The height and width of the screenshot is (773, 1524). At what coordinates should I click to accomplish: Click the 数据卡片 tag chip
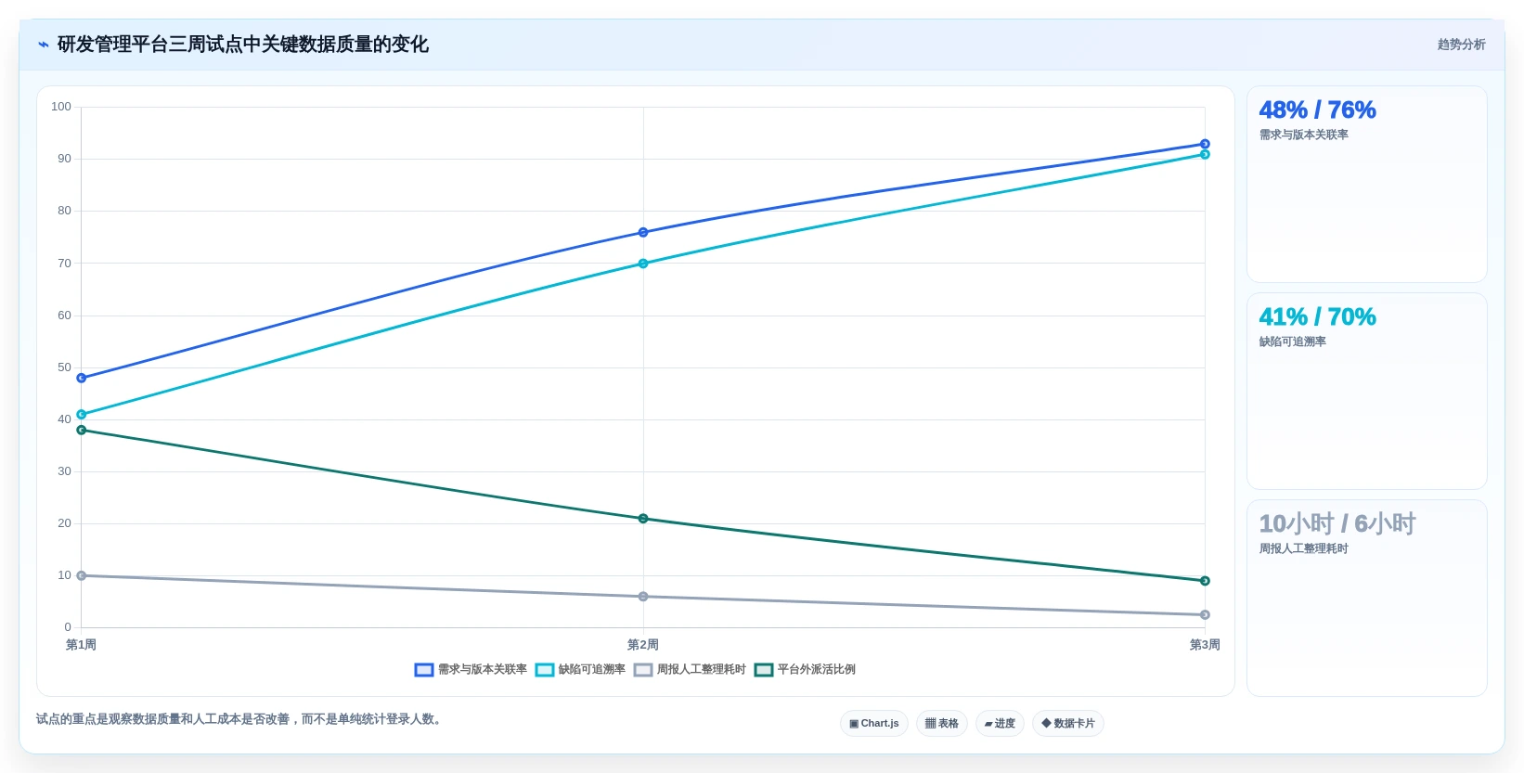point(1068,724)
